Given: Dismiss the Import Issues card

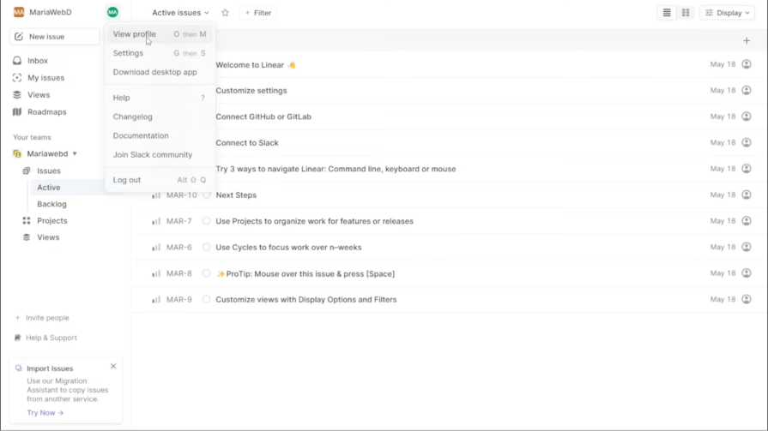Looking at the screenshot, I should tap(113, 367).
